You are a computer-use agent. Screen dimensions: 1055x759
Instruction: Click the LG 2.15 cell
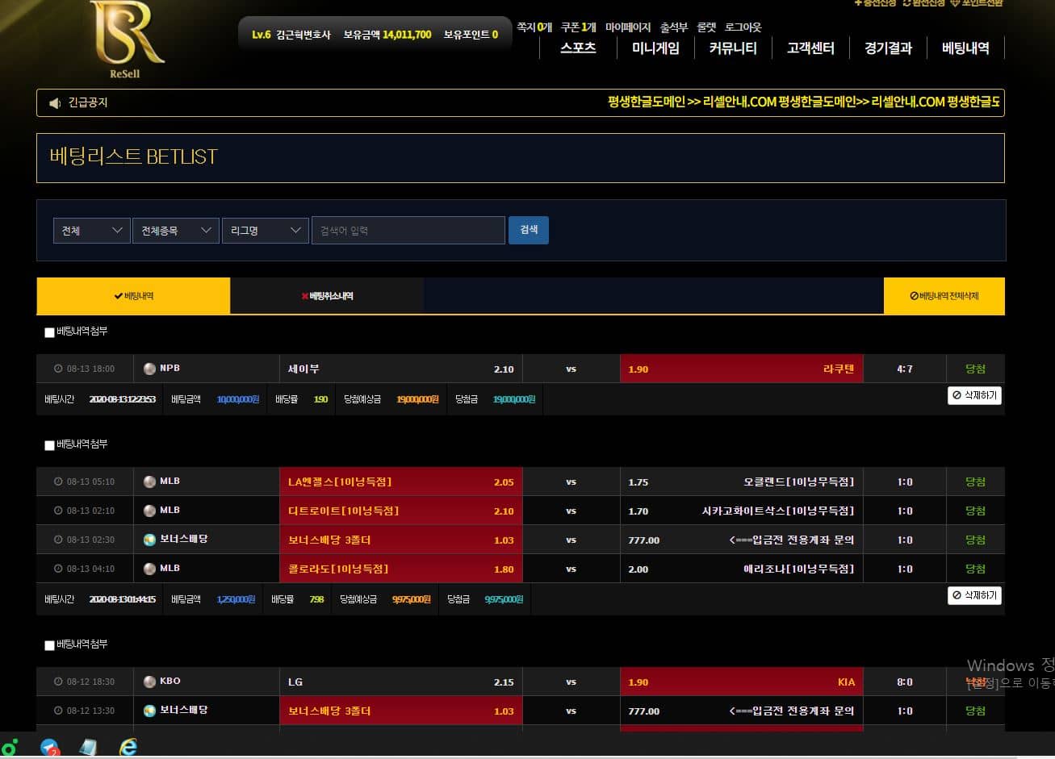(x=401, y=682)
